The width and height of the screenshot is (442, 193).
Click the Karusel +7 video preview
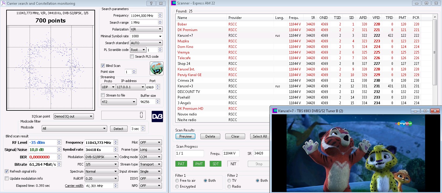[355, 153]
